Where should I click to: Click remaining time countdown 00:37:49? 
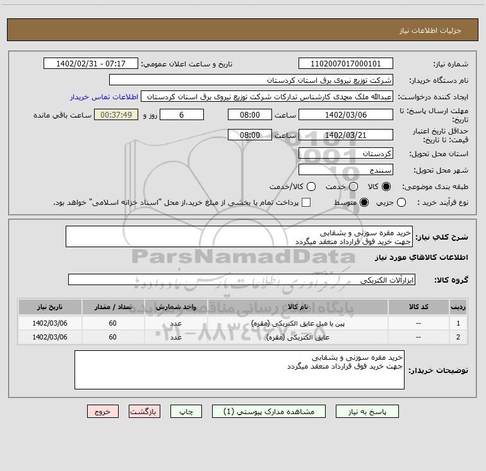[116, 114]
